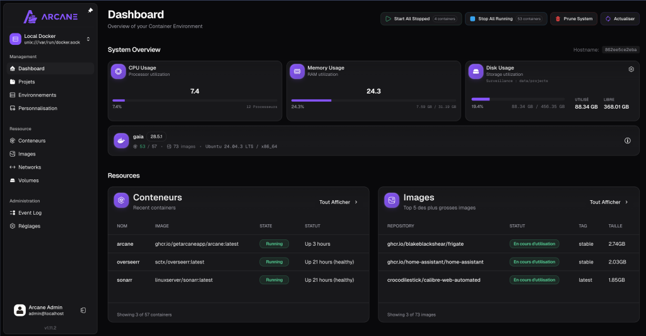The height and width of the screenshot is (336, 646).
Task: Click the pin sidebar icon
Action: 90,10
